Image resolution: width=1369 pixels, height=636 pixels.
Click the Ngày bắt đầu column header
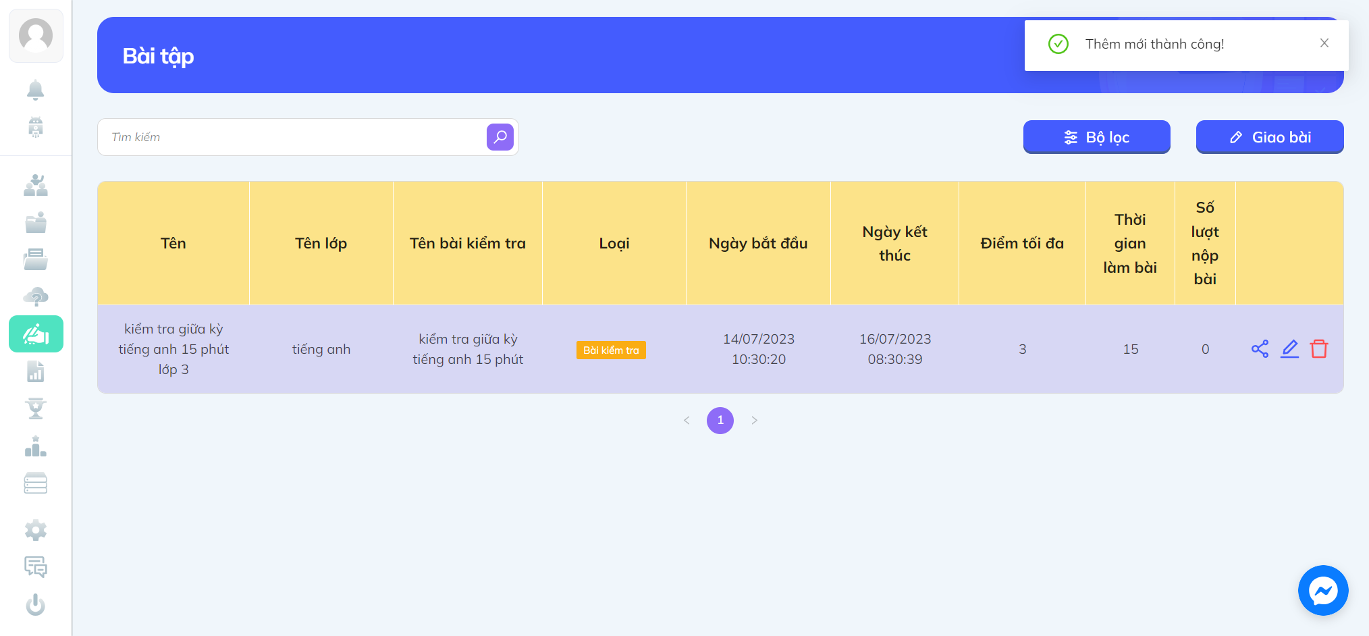[758, 243]
